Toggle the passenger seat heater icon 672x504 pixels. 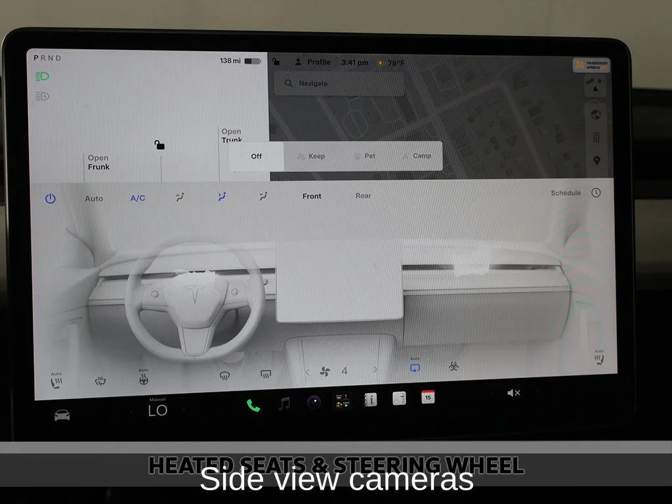(x=599, y=358)
